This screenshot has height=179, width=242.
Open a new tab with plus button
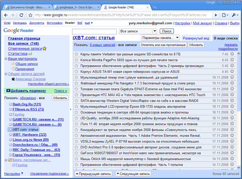pyautogui.click(x=155, y=7)
